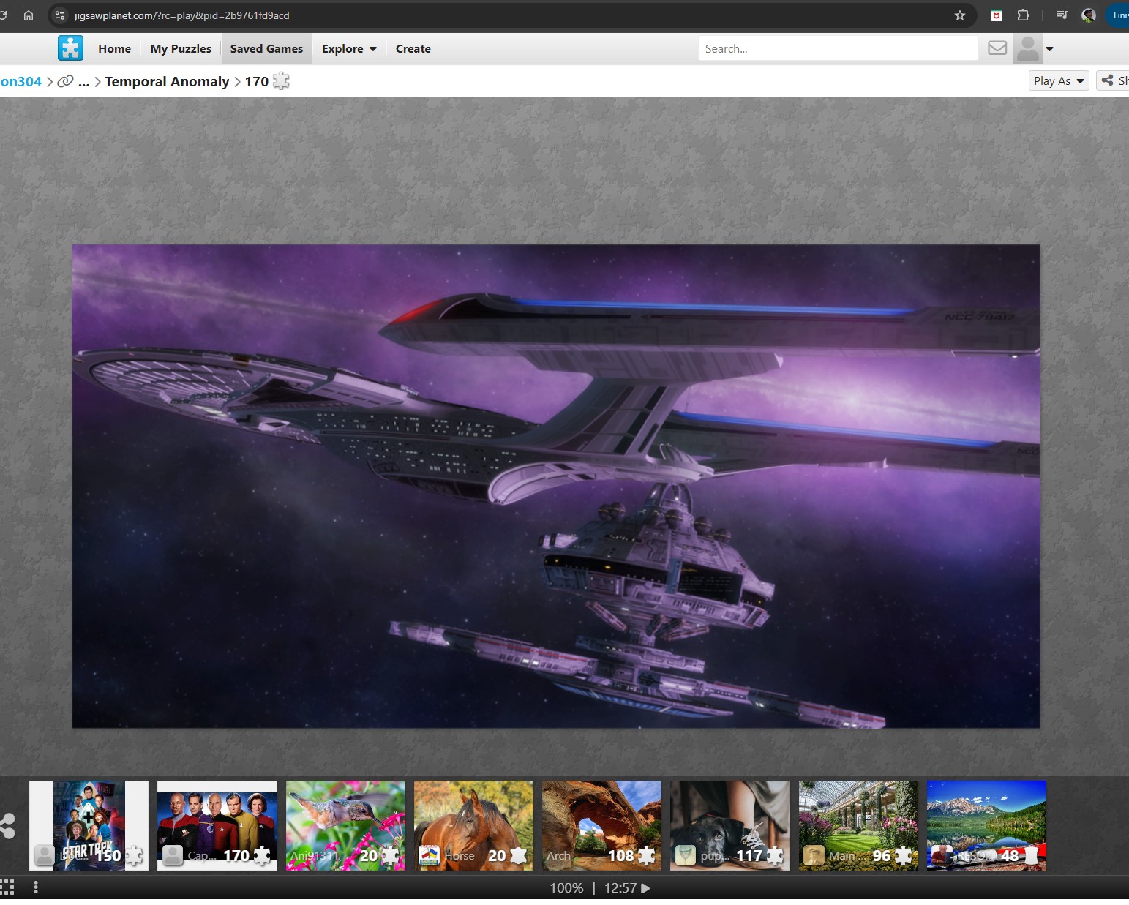Image resolution: width=1129 pixels, height=905 pixels.
Task: Click the 12:57 elapsed time
Action: tap(620, 888)
